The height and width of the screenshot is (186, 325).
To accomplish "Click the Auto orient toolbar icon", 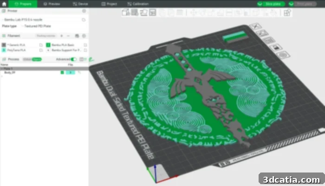I will (143, 13).
